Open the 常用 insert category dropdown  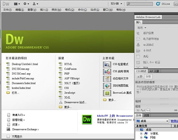click(x=142, y=28)
